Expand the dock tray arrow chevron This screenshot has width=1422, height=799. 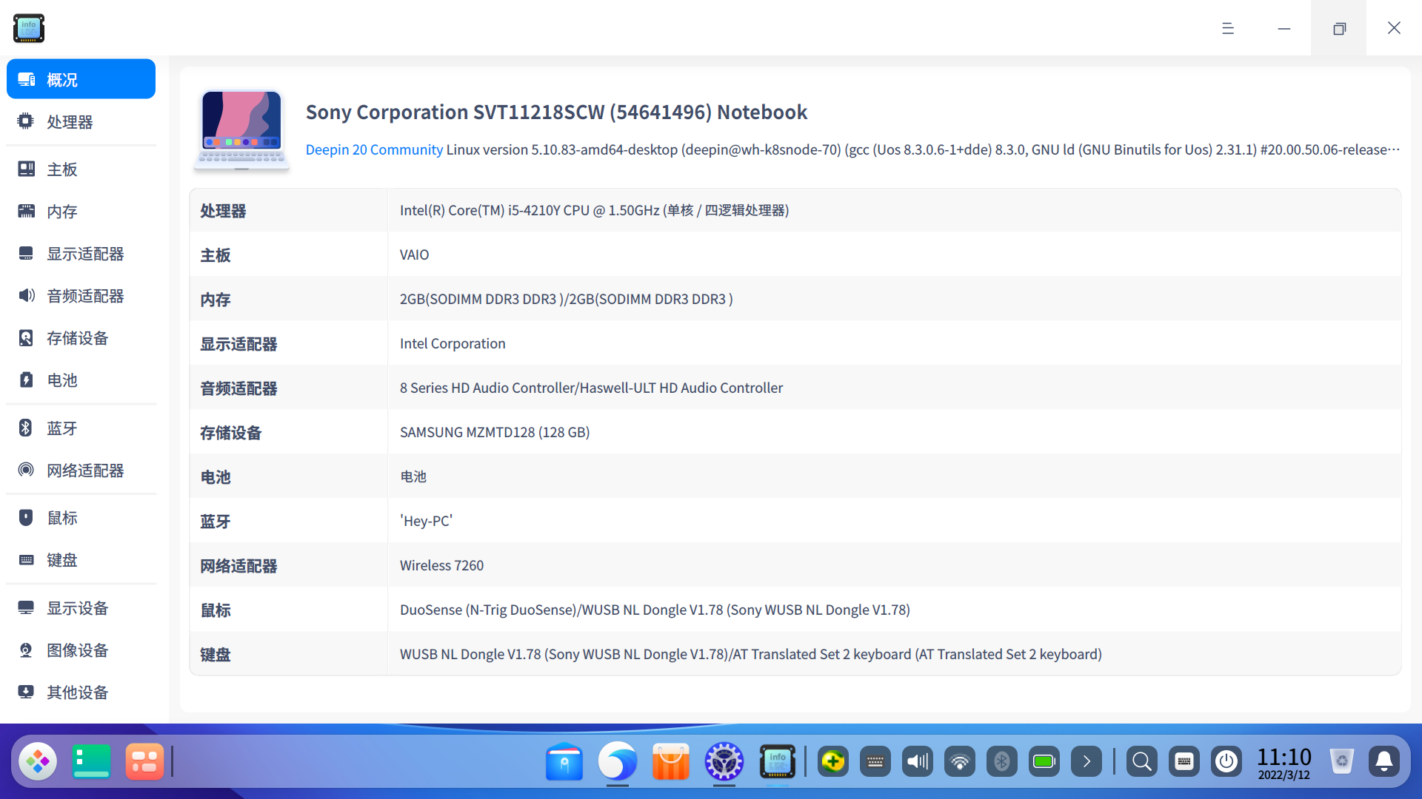[x=1086, y=761]
